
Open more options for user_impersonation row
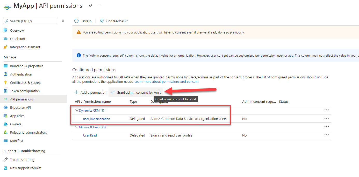click(327, 118)
